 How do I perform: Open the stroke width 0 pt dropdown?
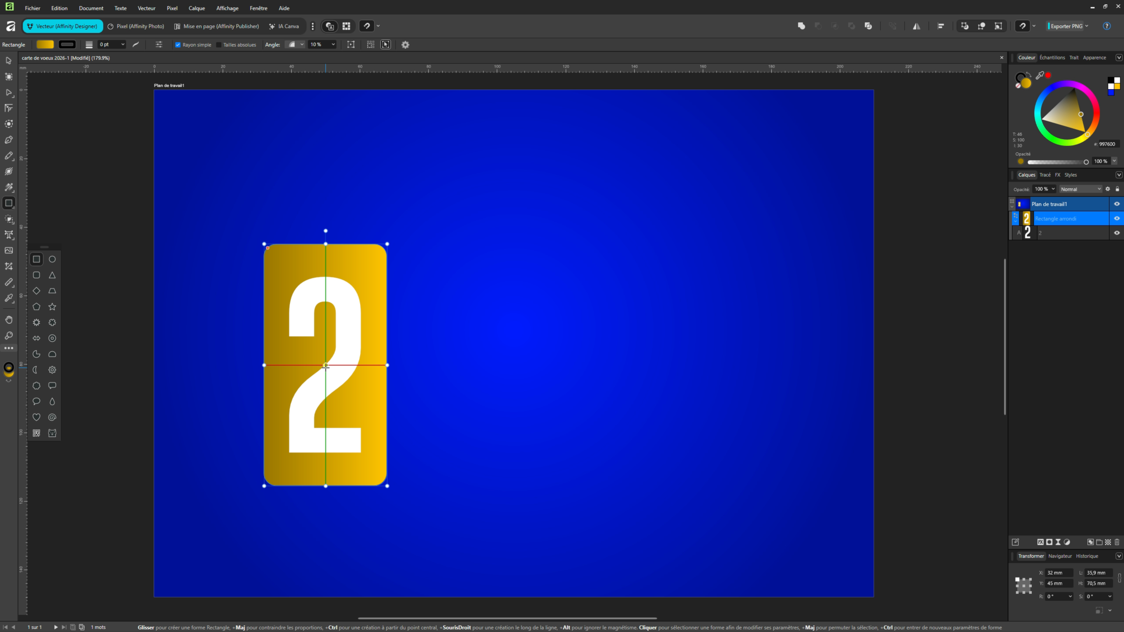123,44
